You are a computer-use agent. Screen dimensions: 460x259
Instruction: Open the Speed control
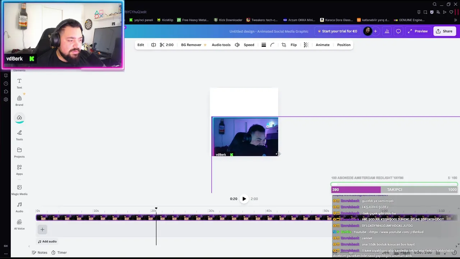point(249,45)
